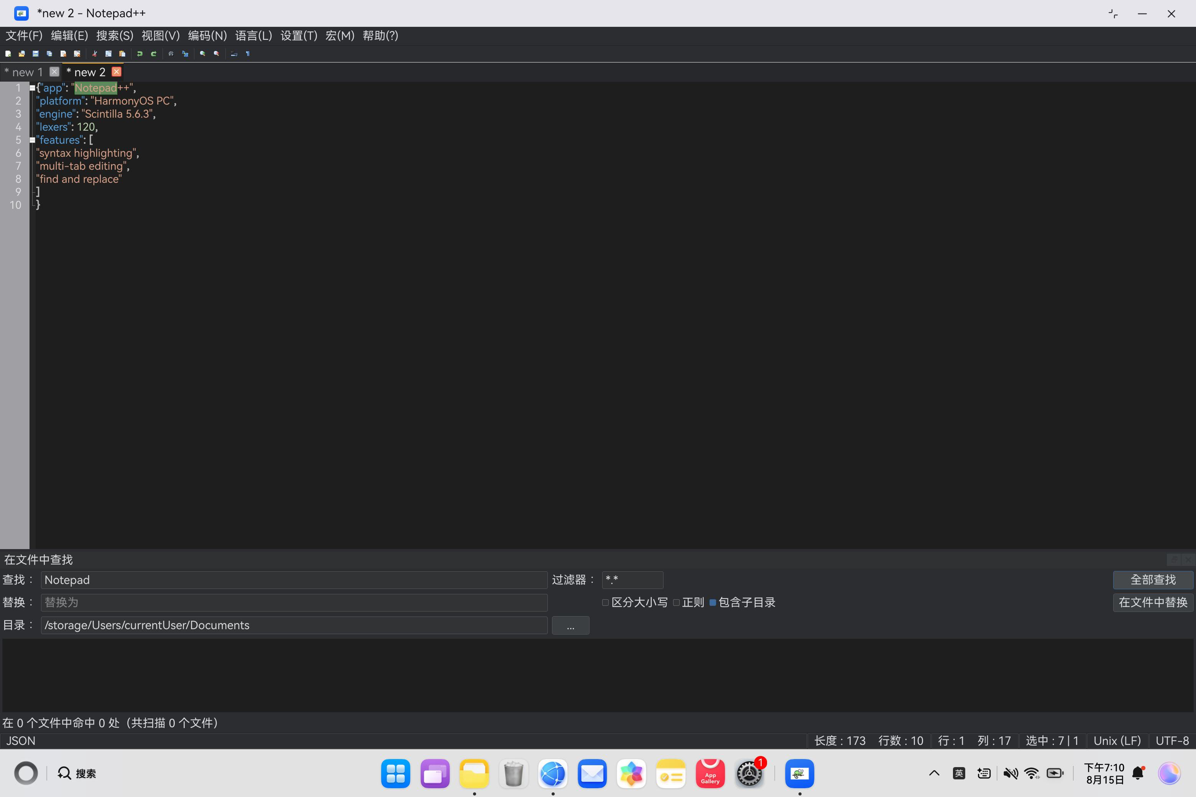This screenshot has height=797, width=1196.
Task: Open Settings gear in the dock
Action: pyautogui.click(x=749, y=774)
